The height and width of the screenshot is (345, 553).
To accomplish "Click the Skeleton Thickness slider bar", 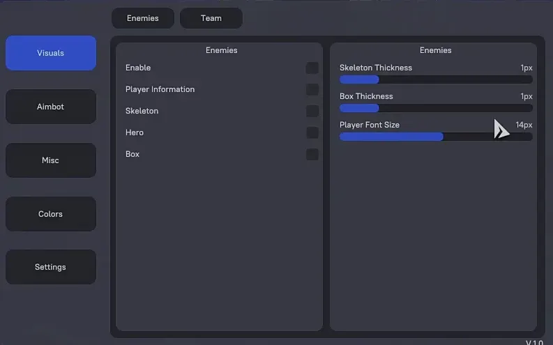I will [x=436, y=79].
